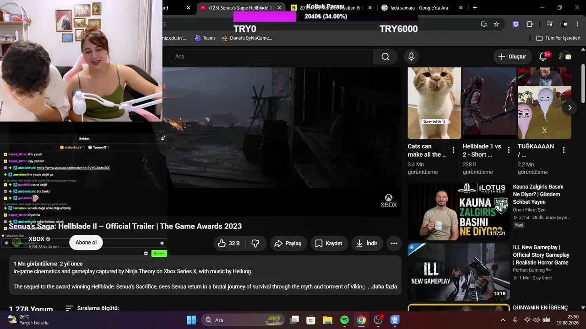Click the Paylaş share button
The width and height of the screenshot is (586, 329).
[x=288, y=244]
